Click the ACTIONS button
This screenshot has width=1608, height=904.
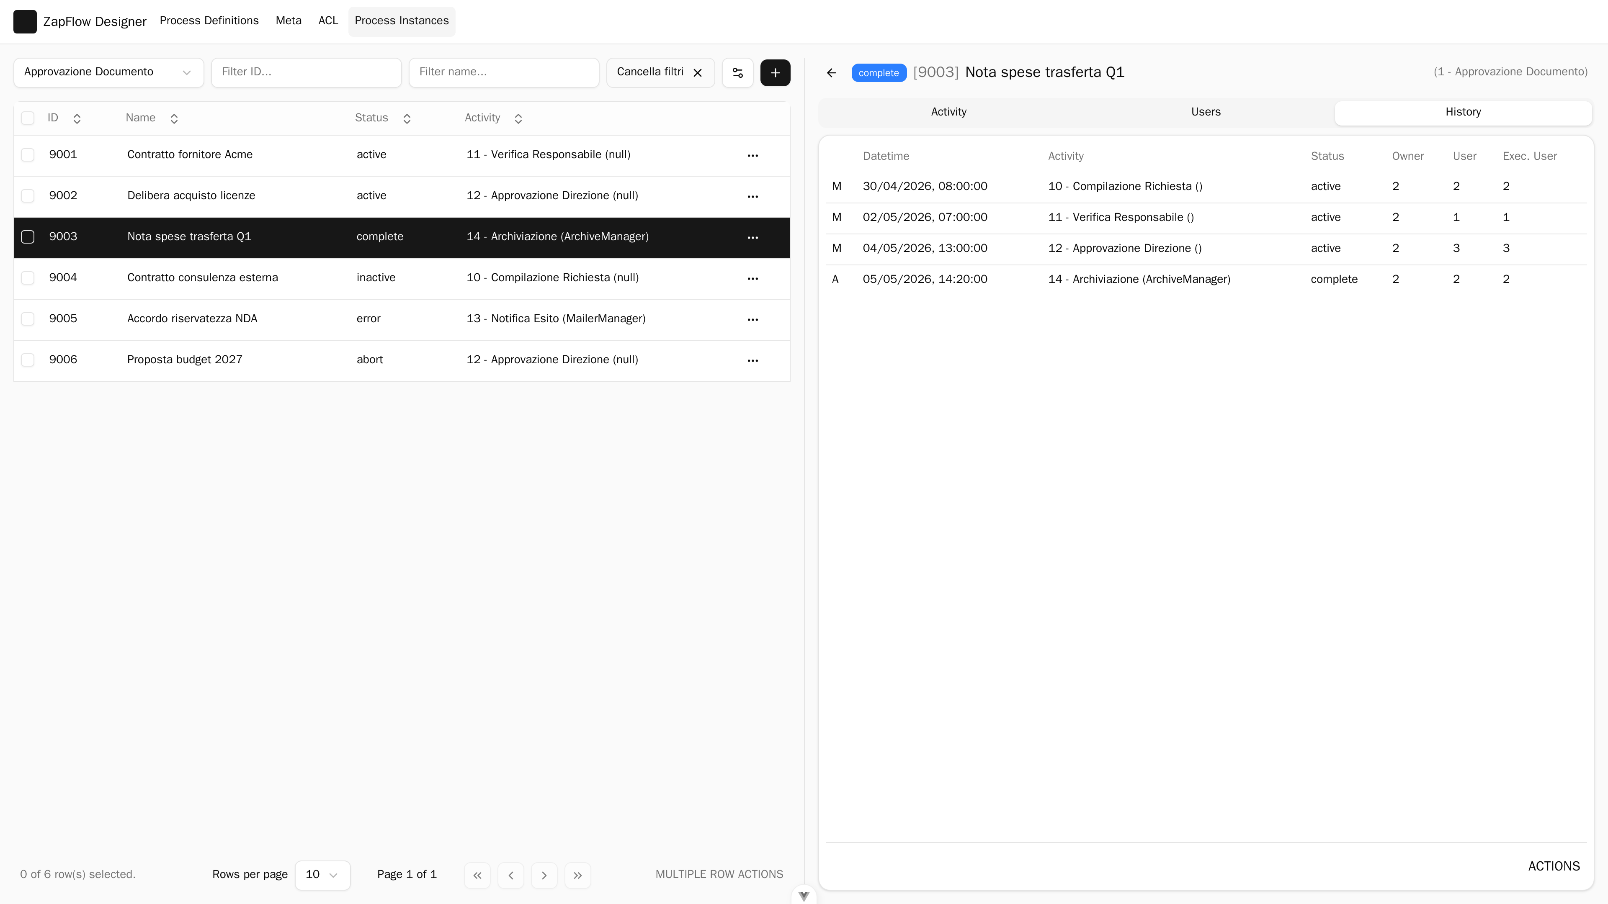coord(1554,867)
